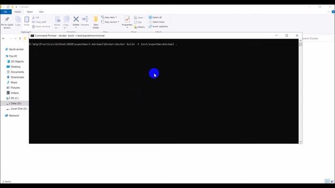Close the Command Prompt window

point(297,36)
